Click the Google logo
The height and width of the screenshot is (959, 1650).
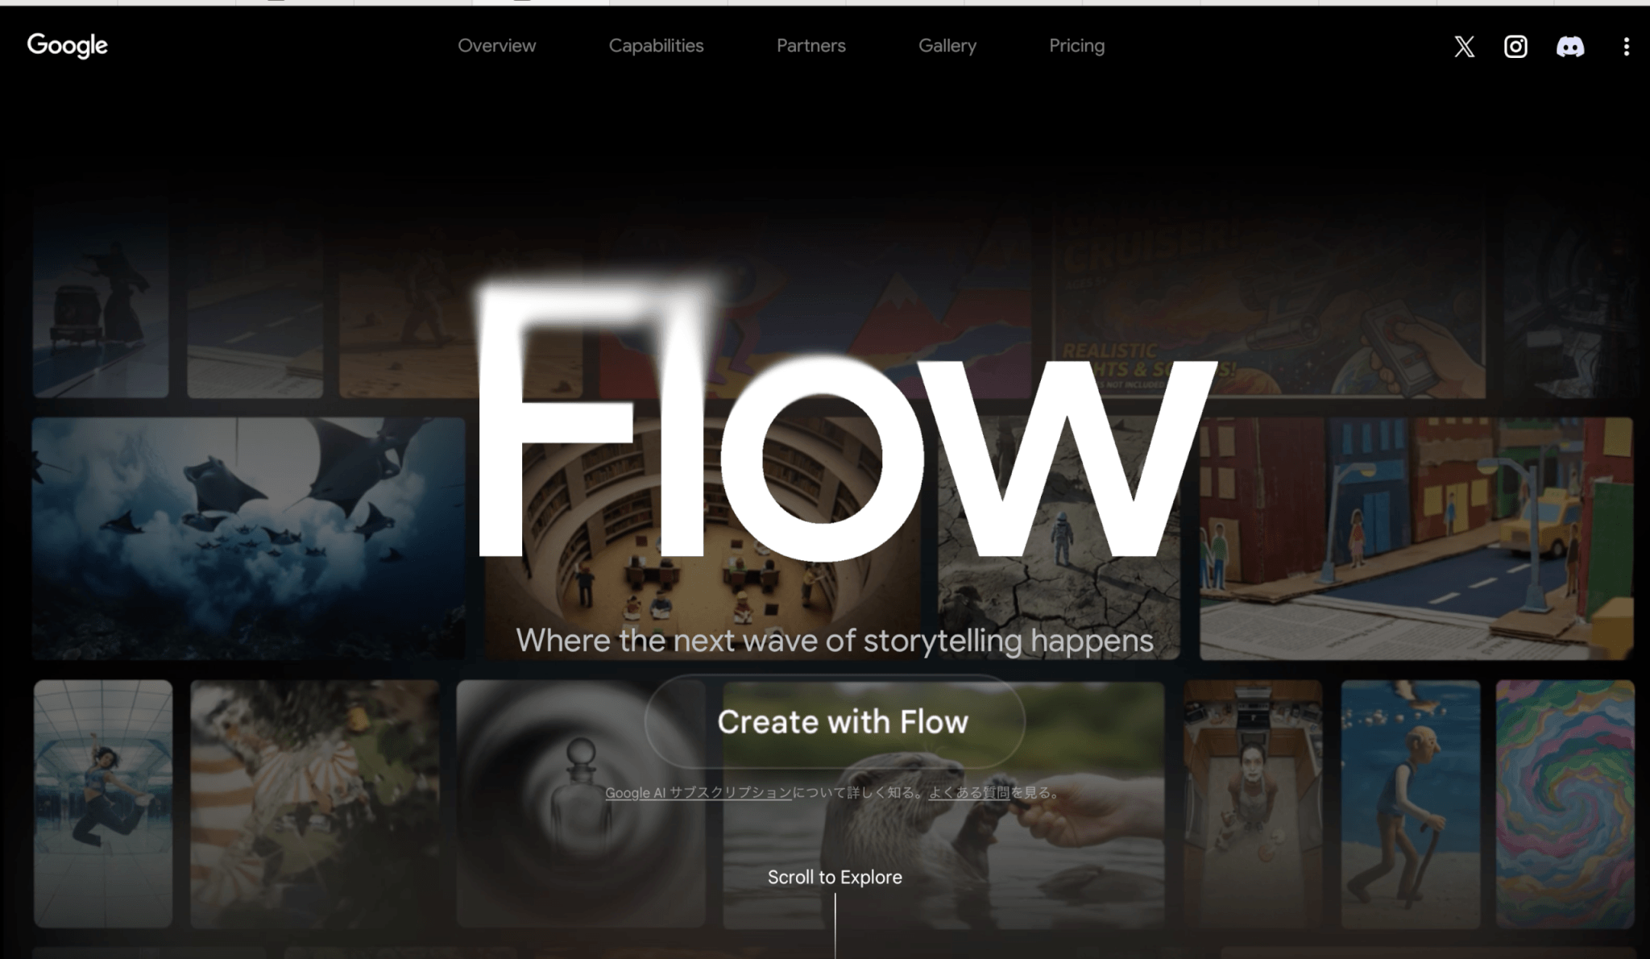tap(68, 46)
